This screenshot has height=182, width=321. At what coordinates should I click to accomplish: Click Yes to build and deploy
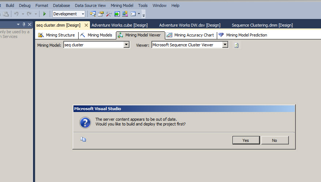point(246,140)
